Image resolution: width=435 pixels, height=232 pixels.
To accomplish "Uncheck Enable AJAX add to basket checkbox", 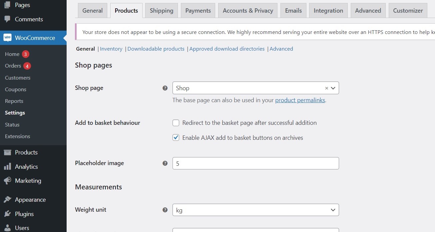I will coord(176,137).
